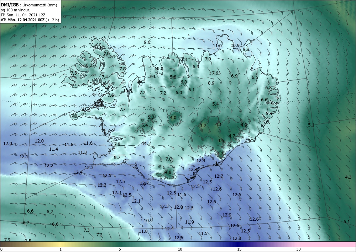Click the 15 tick label on the colorbar

coord(240,249)
